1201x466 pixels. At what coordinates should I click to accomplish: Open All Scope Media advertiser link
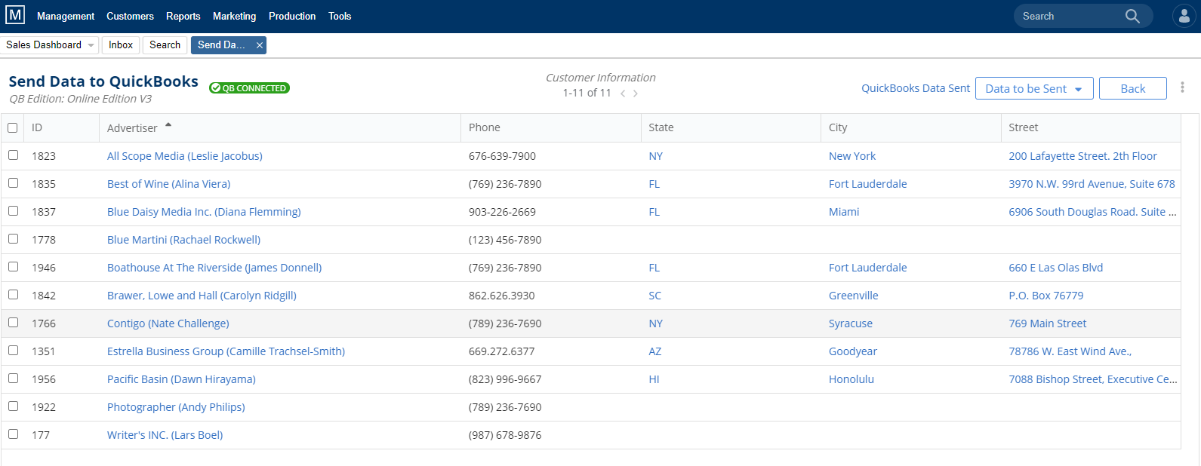tap(185, 156)
